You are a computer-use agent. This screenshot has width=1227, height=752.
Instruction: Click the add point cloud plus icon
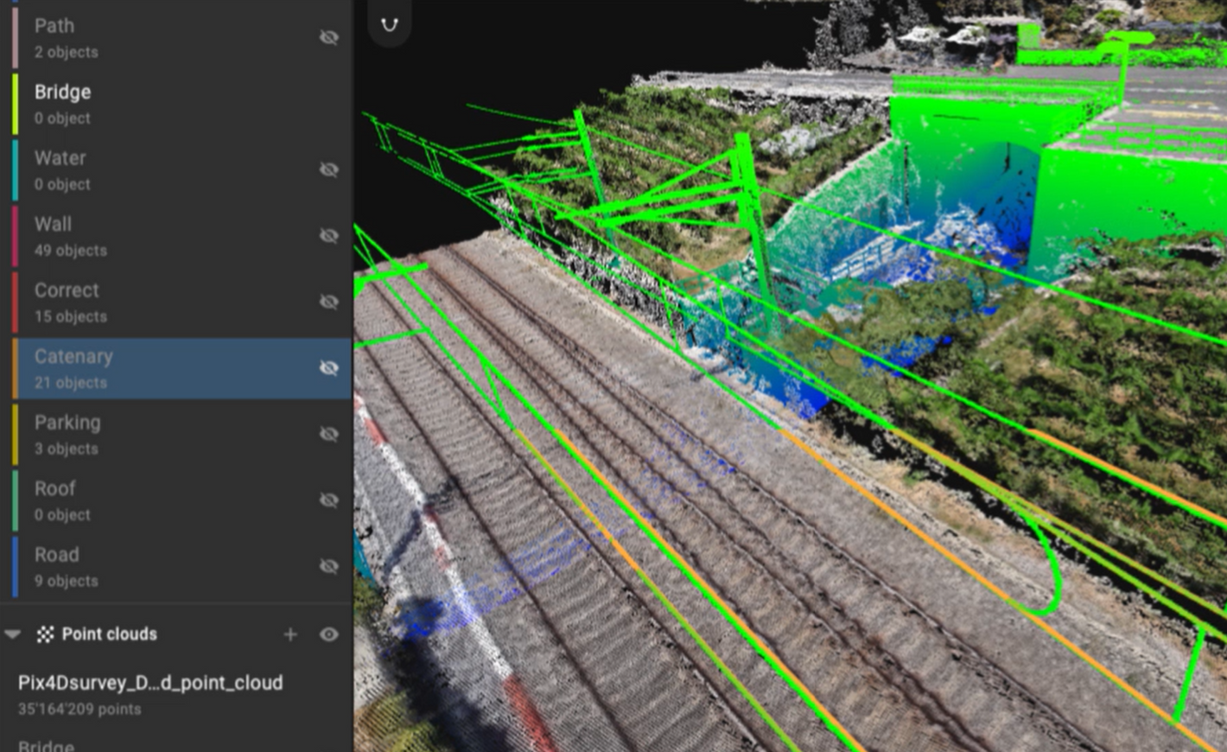[290, 634]
